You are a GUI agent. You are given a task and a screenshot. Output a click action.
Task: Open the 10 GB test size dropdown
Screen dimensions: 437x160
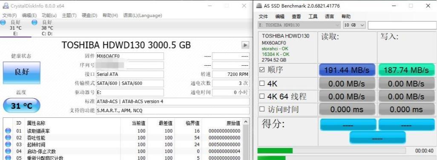tap(354, 25)
